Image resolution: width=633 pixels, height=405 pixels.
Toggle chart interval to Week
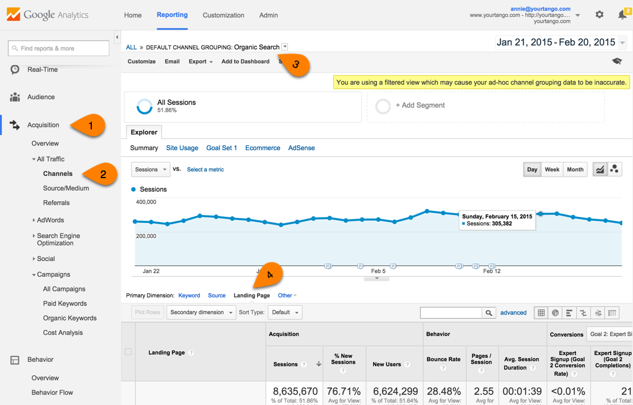click(552, 169)
